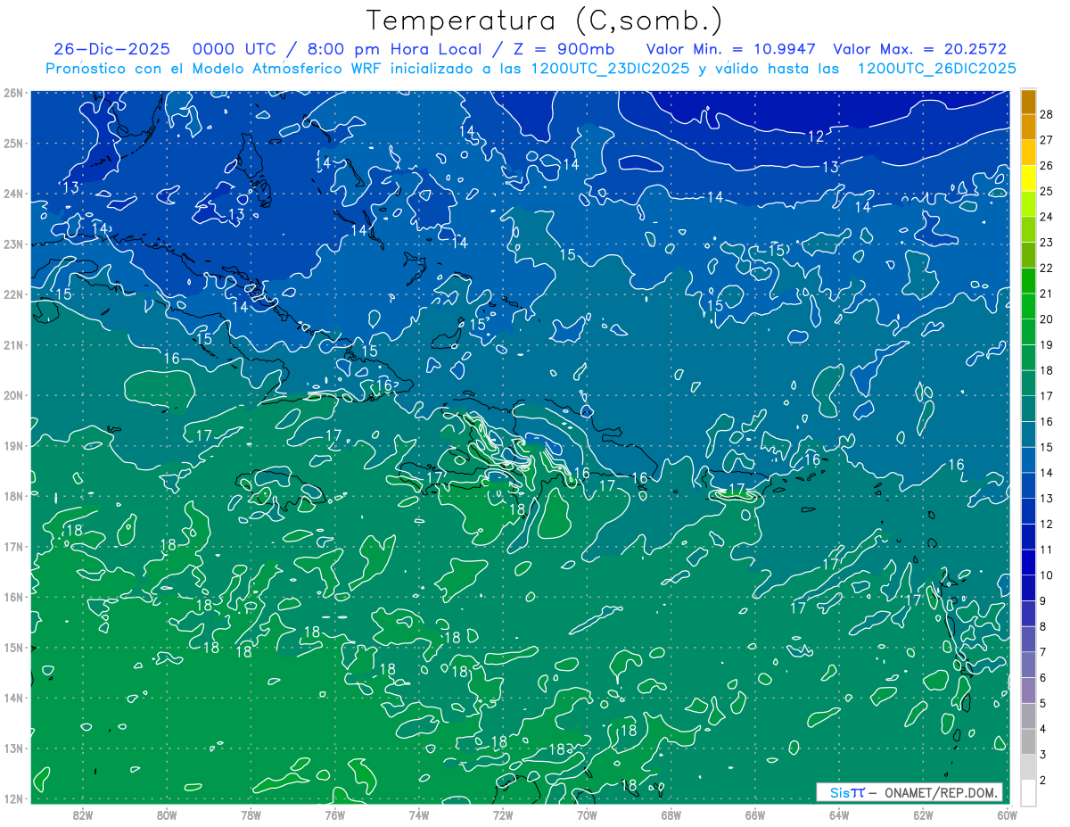Click '1200UTC_26DIC2025' valid-until time text
This screenshot has width=1070, height=827.
[936, 69]
